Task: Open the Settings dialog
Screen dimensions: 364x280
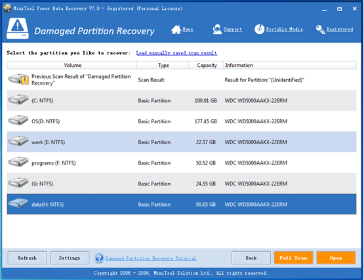Action: 70,258
